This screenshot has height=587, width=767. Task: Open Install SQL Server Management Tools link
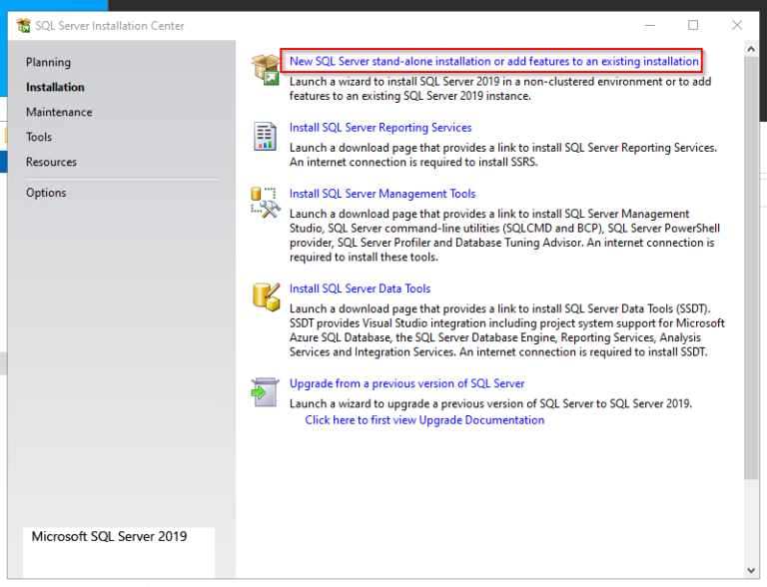pyautogui.click(x=383, y=194)
